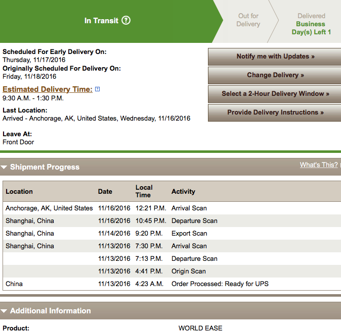
Task: Collapse the Shipment Progress section triangle
Action: point(4,167)
